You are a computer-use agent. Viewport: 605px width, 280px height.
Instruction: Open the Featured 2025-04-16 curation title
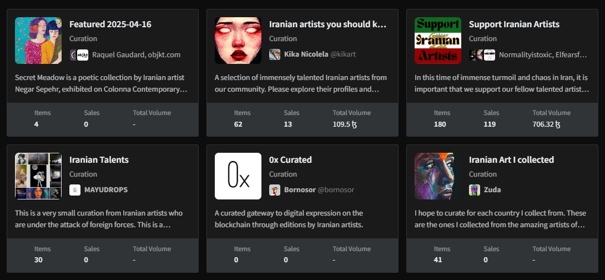110,24
